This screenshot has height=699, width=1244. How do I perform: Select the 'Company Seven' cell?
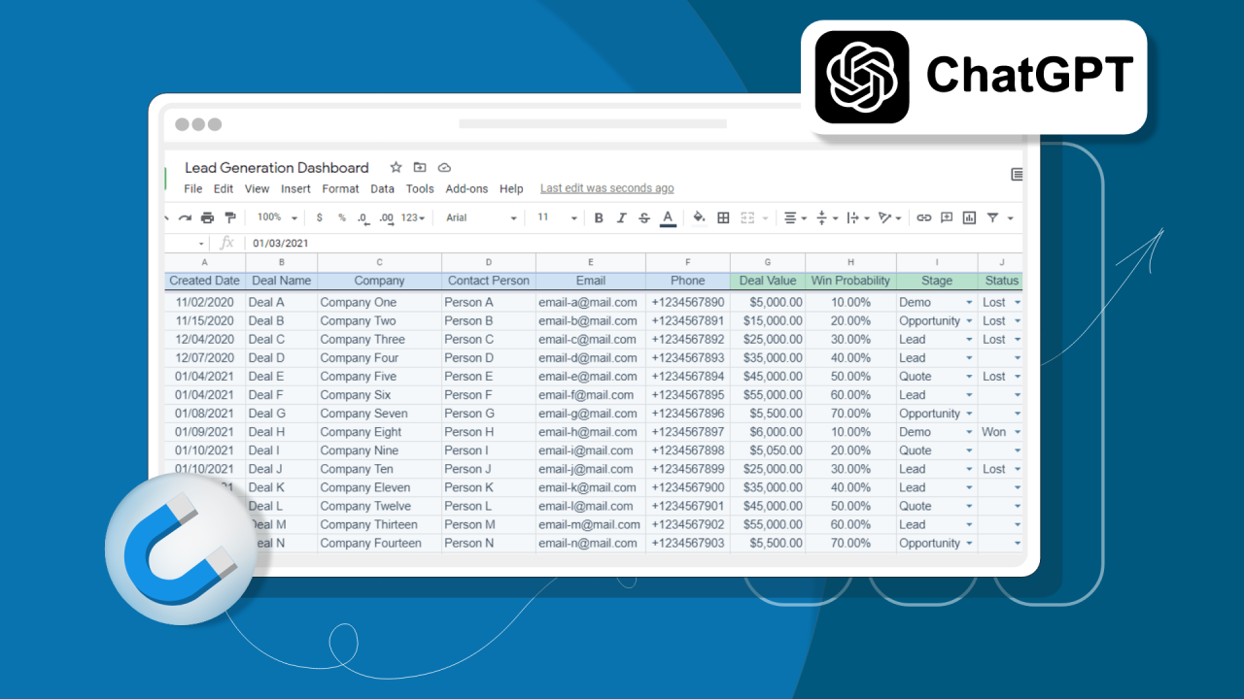point(379,414)
